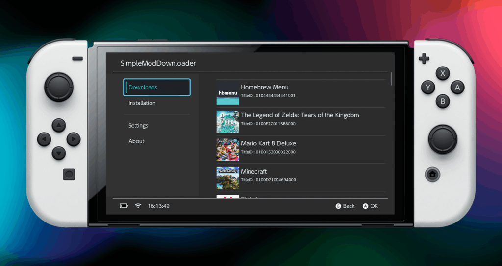The image size is (502, 266).
Task: Open the About page in the sidebar
Action: 136,141
